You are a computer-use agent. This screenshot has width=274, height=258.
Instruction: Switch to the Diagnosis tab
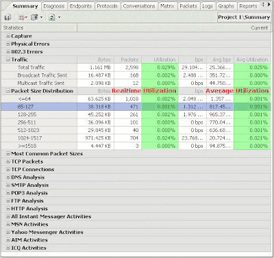coord(54,6)
